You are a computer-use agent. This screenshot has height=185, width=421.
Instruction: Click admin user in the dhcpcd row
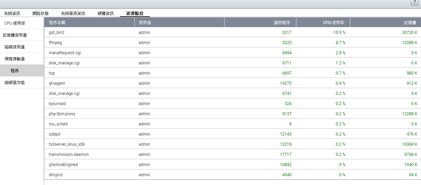point(144,175)
